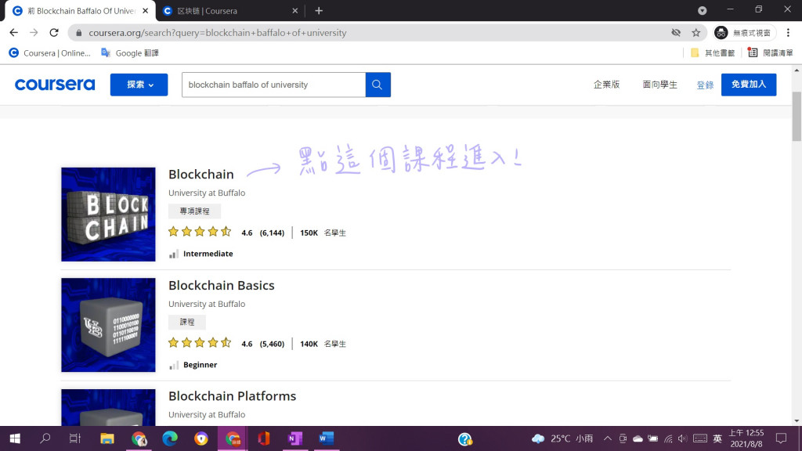Click the Blockchain specialization thumbnail

(x=108, y=215)
